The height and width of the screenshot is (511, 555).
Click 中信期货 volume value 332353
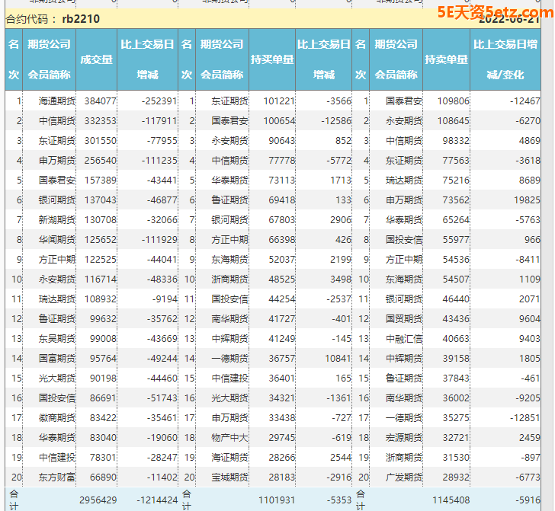100,121
